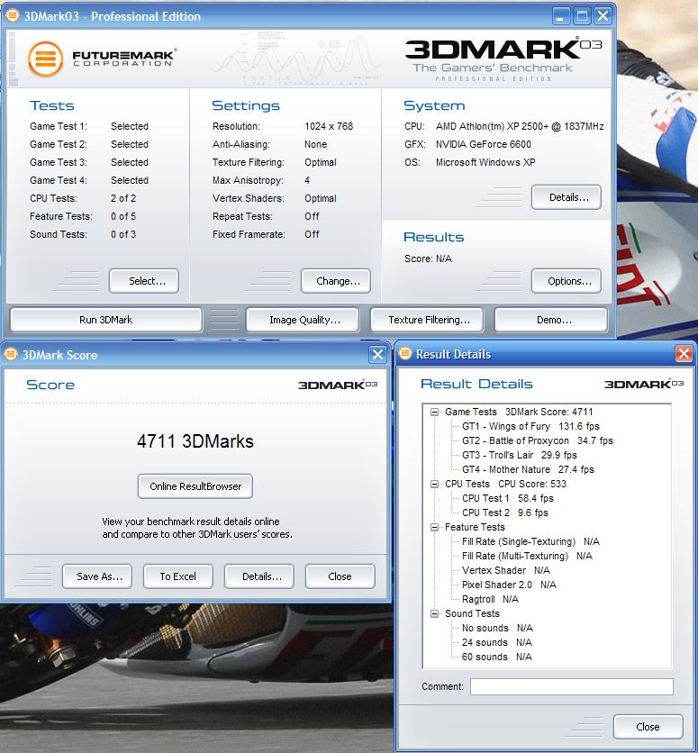Open system Details... button in main window

click(x=567, y=197)
